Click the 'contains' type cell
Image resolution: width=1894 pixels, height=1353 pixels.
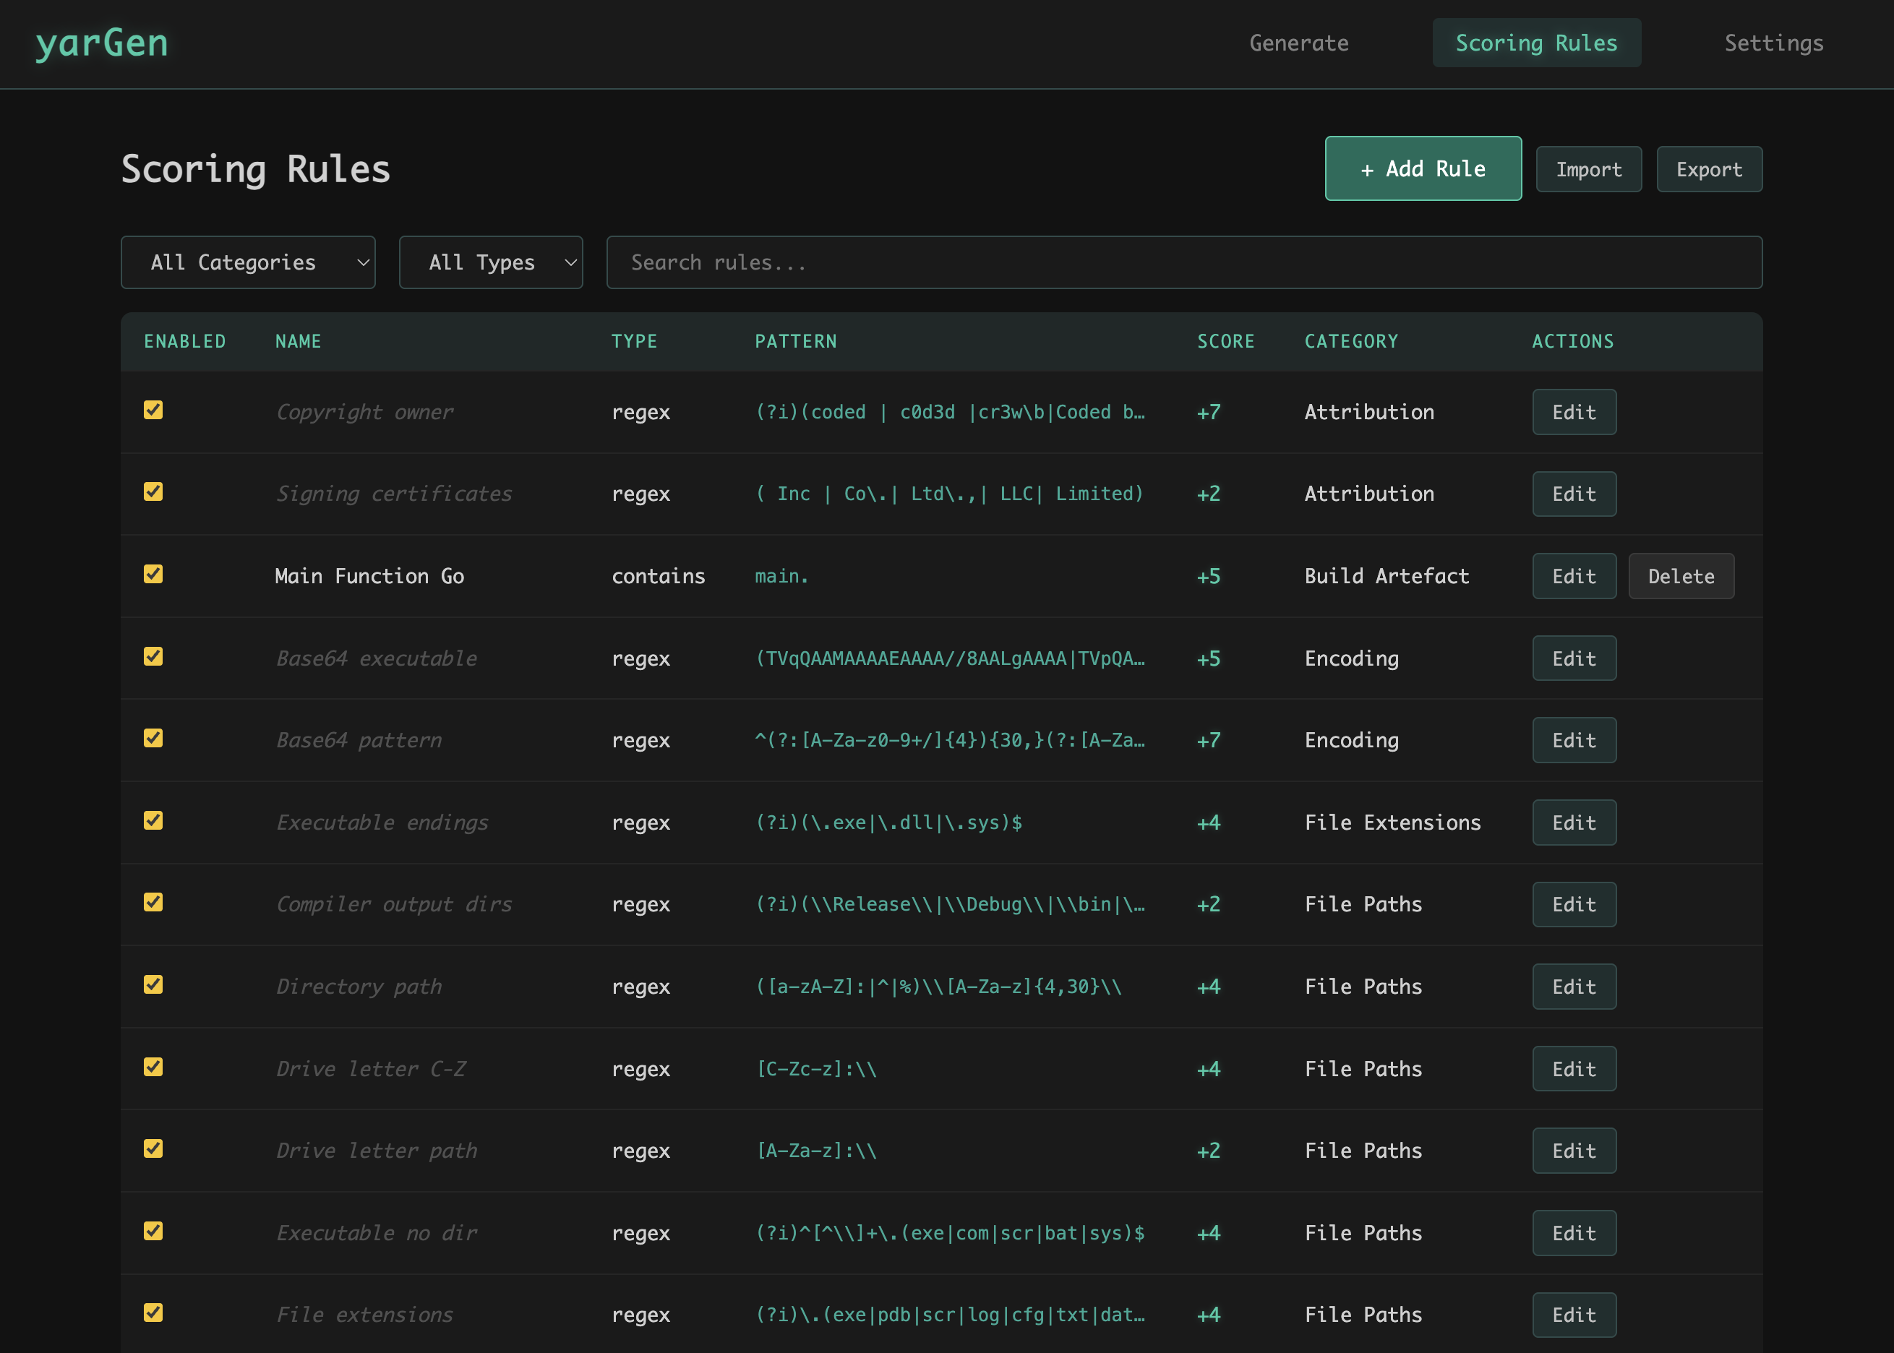pyautogui.click(x=659, y=577)
